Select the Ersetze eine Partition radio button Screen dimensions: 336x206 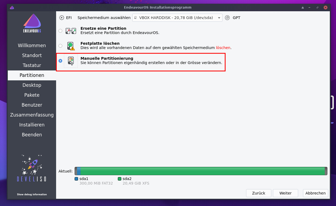pyautogui.click(x=60, y=31)
